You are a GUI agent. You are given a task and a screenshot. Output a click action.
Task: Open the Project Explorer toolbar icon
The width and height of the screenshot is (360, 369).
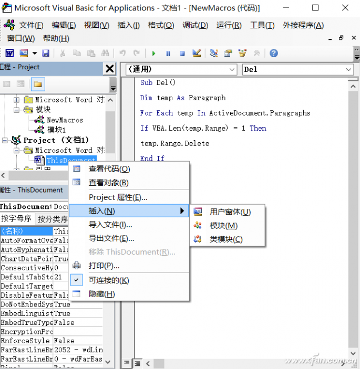coord(214,53)
